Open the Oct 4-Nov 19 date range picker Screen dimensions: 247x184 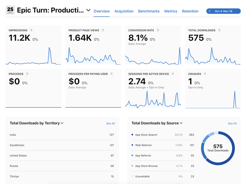coord(223,11)
